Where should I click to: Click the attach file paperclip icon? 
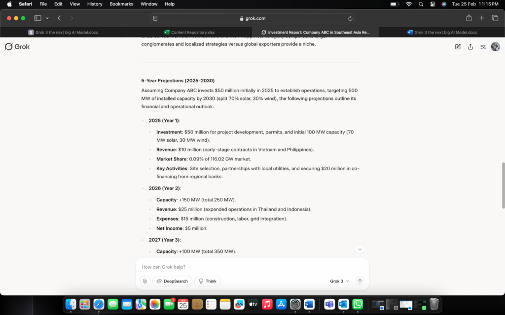coord(144,281)
